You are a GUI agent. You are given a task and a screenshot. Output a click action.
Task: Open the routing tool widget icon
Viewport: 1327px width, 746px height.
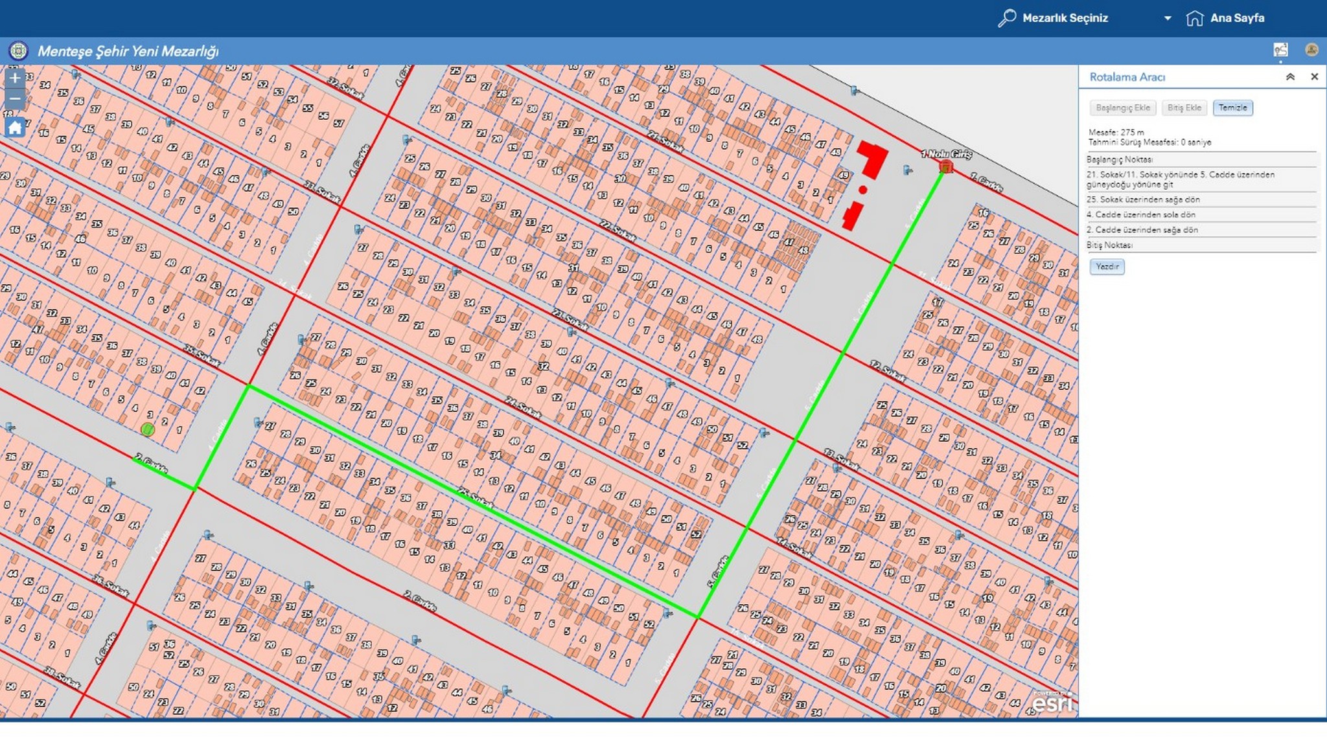click(1280, 50)
